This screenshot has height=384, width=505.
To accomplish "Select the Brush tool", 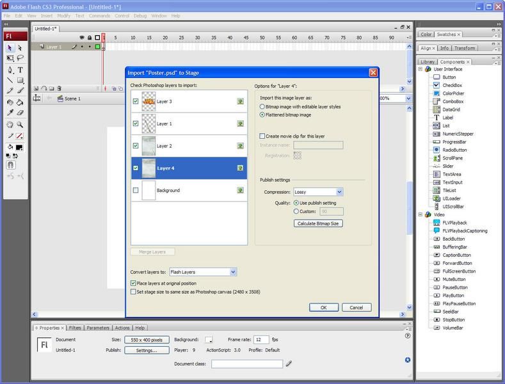I will click(20, 90).
